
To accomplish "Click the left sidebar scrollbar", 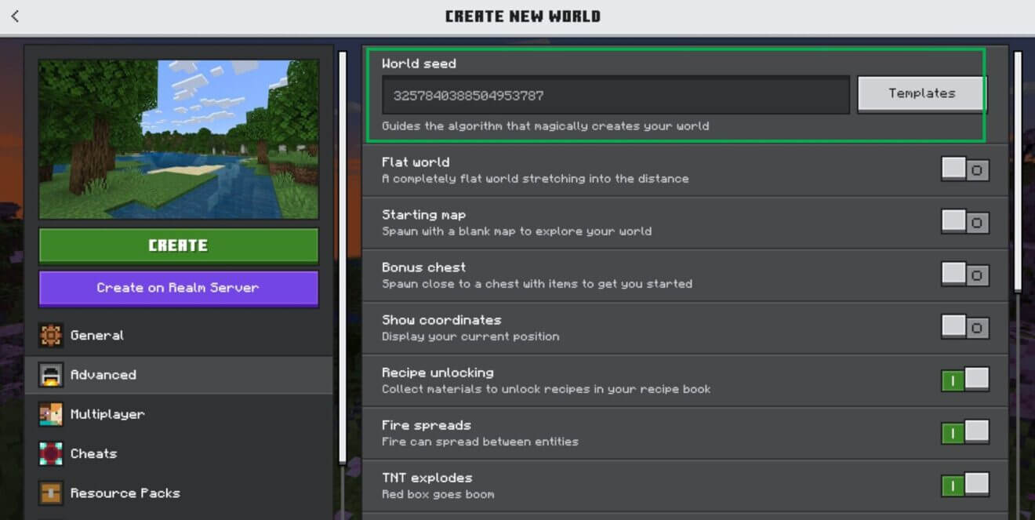I will tap(342, 257).
